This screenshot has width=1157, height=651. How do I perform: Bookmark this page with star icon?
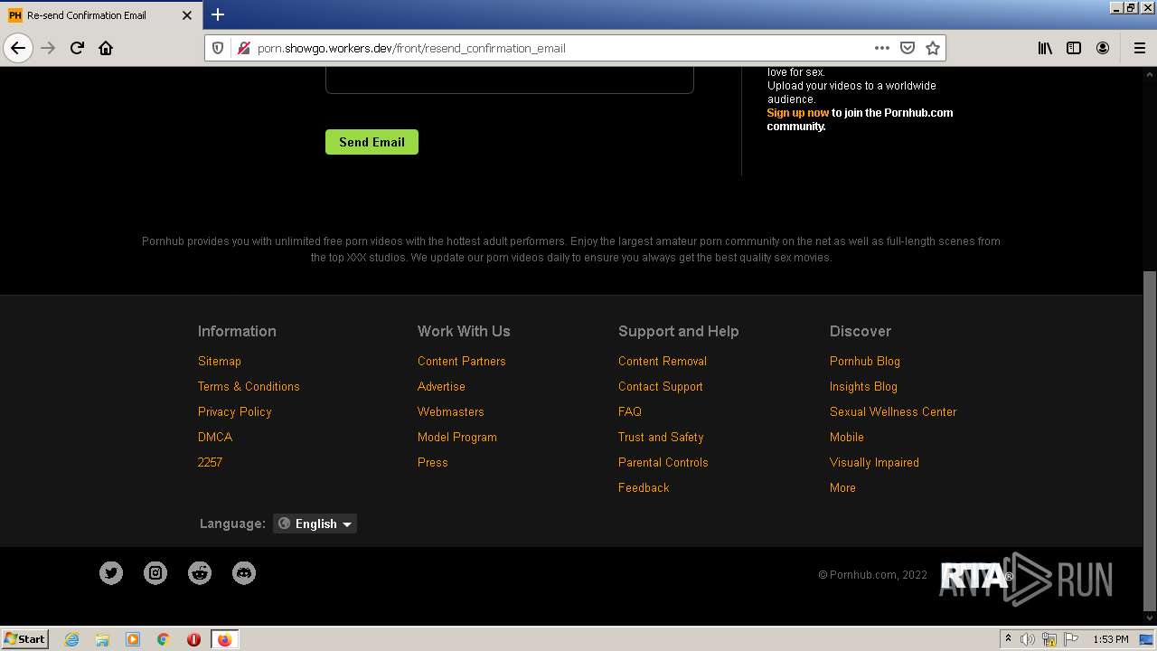point(933,48)
